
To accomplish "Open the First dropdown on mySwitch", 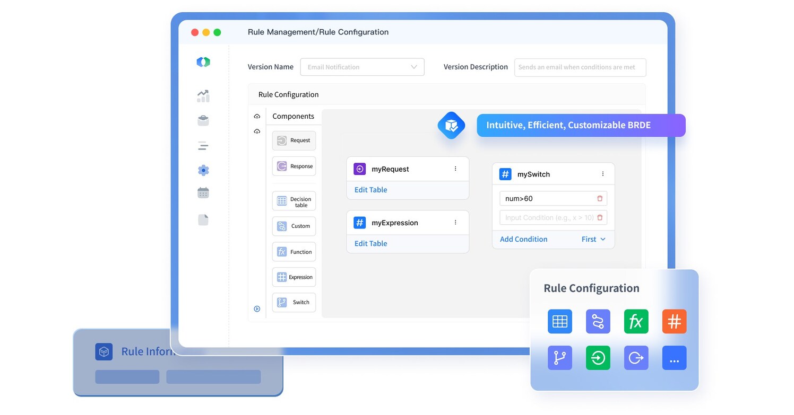I will pos(593,239).
